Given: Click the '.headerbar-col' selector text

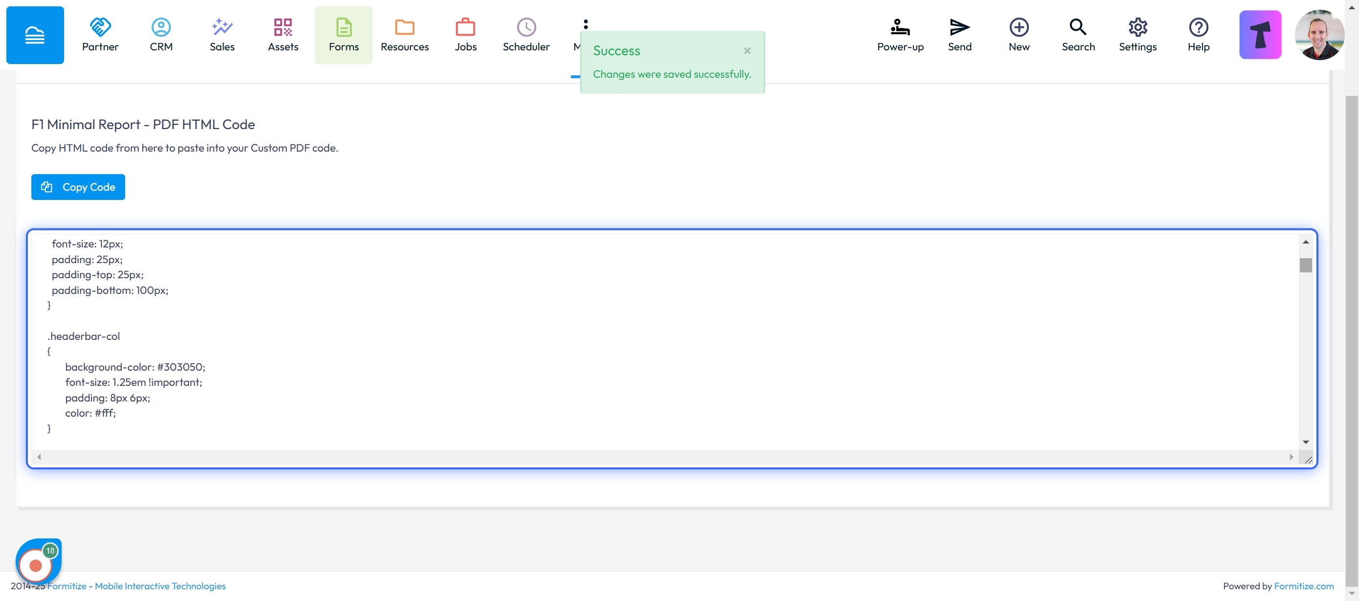Looking at the screenshot, I should 83,336.
